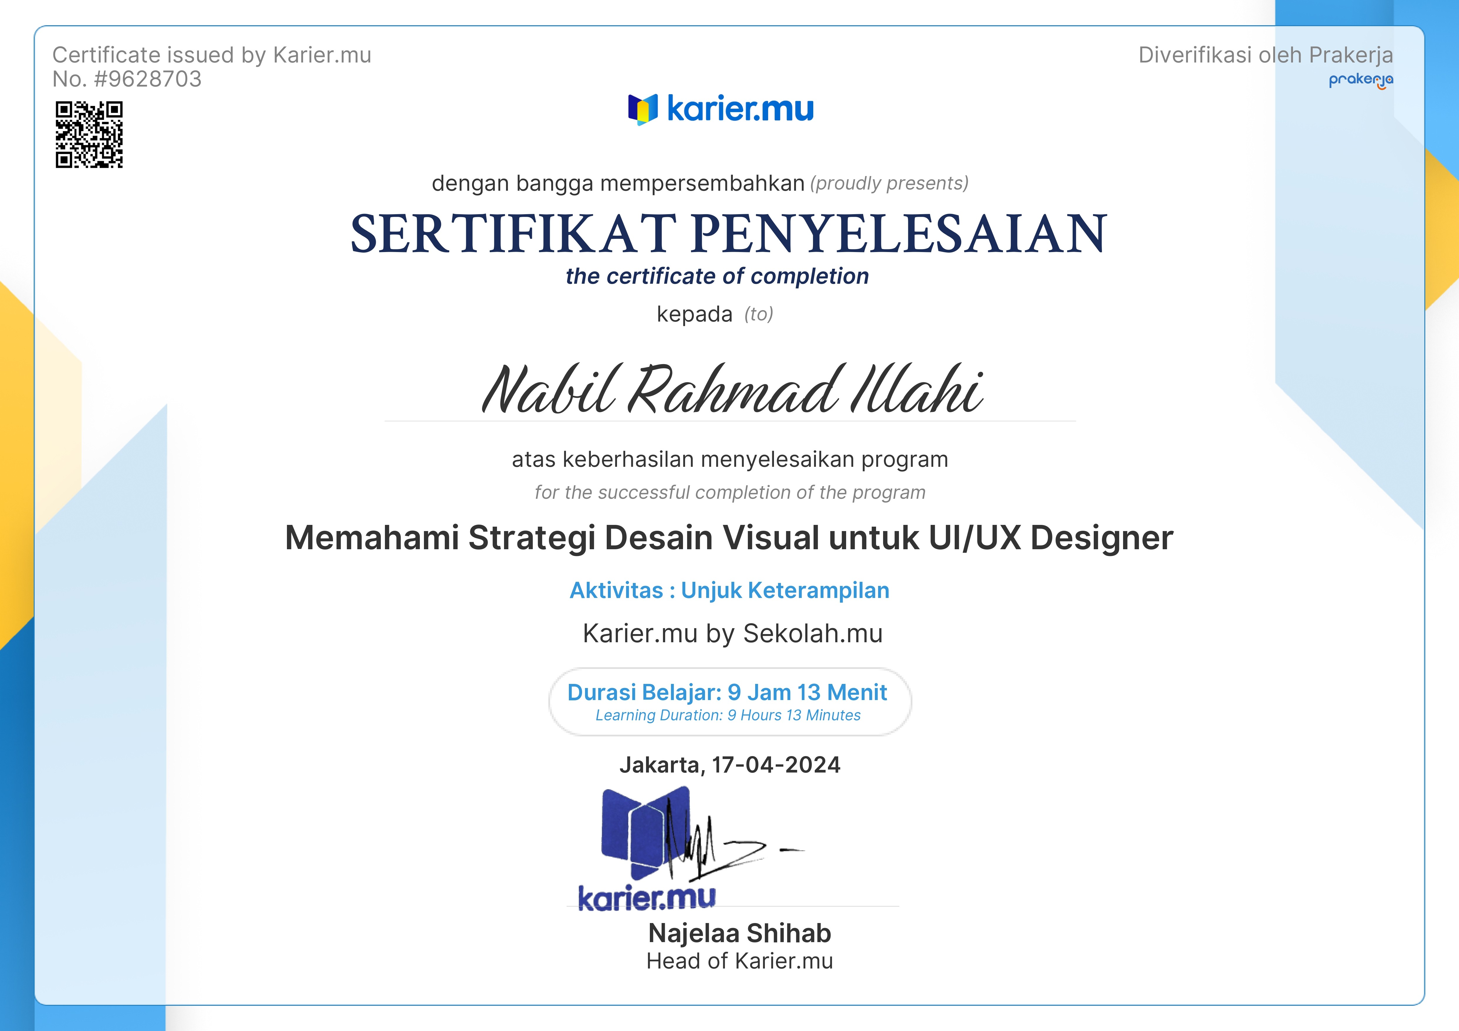The width and height of the screenshot is (1459, 1031).
Task: Click the SERTIFIKAT PENYELESAIAN heading
Action: click(x=729, y=234)
